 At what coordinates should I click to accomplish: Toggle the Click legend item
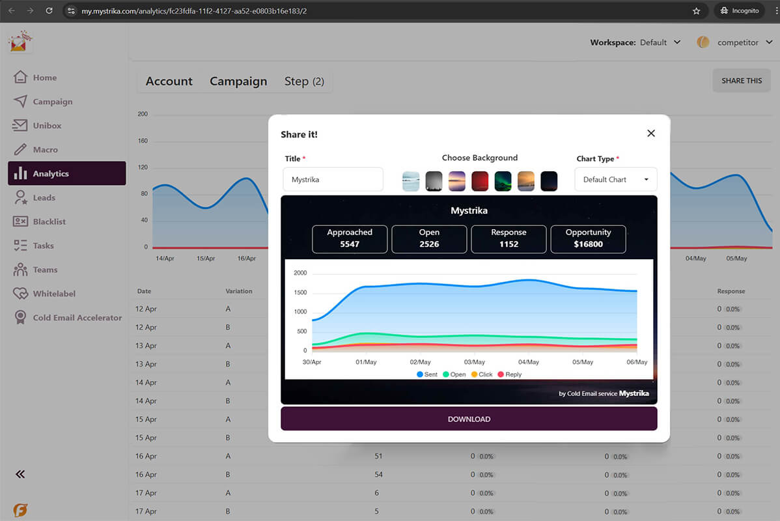click(x=482, y=374)
